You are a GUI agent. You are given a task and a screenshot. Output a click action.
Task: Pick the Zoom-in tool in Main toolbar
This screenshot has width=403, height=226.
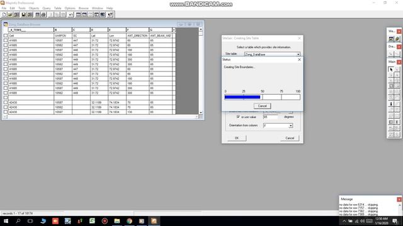click(391, 92)
